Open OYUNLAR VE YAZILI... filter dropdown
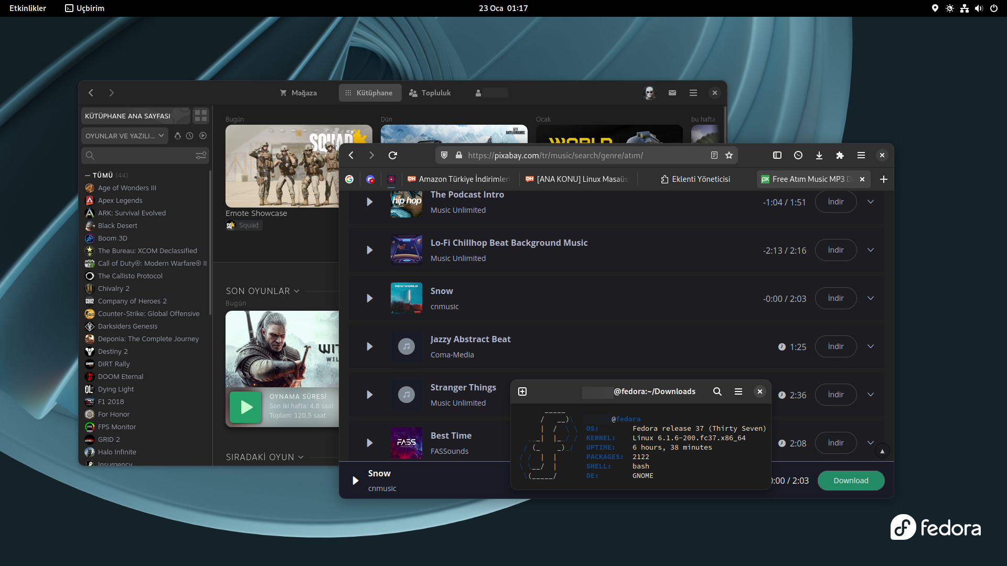 click(x=125, y=136)
